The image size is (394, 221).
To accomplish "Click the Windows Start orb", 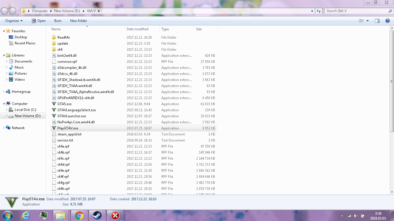I will click(8, 216).
